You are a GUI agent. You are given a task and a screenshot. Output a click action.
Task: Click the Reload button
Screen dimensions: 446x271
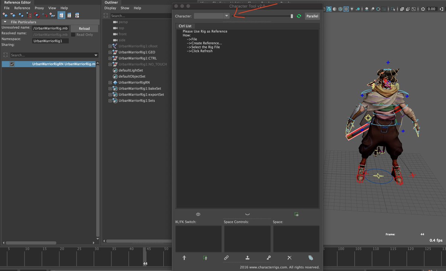[x=84, y=29]
